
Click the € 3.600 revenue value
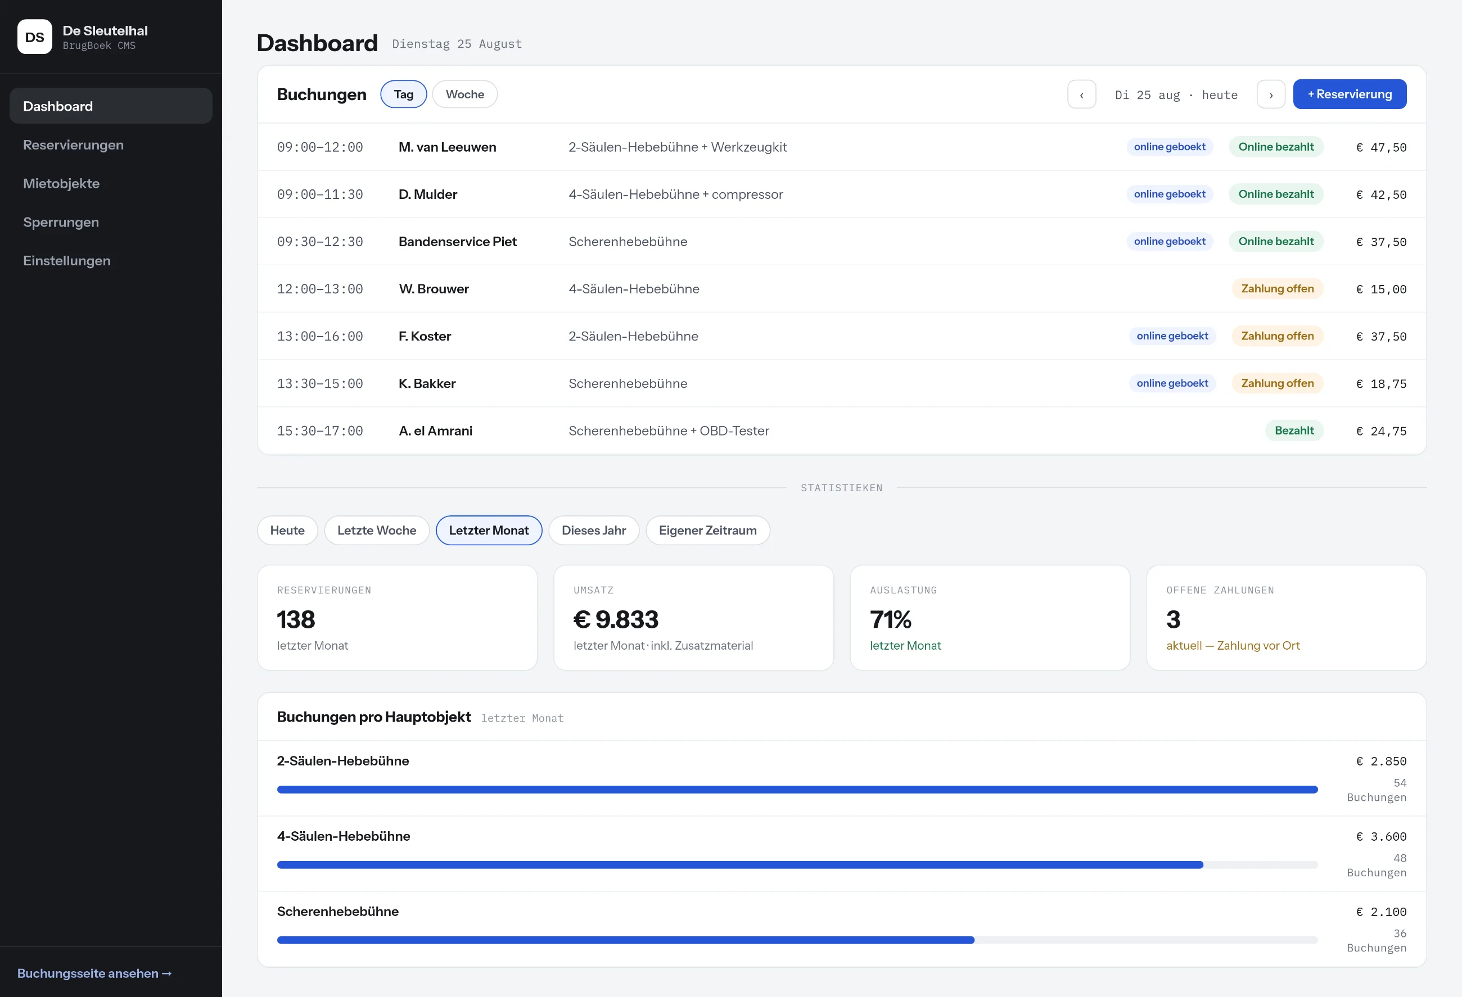1381,837
